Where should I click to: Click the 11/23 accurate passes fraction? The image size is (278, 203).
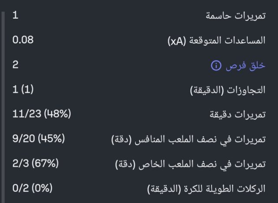[26, 115]
